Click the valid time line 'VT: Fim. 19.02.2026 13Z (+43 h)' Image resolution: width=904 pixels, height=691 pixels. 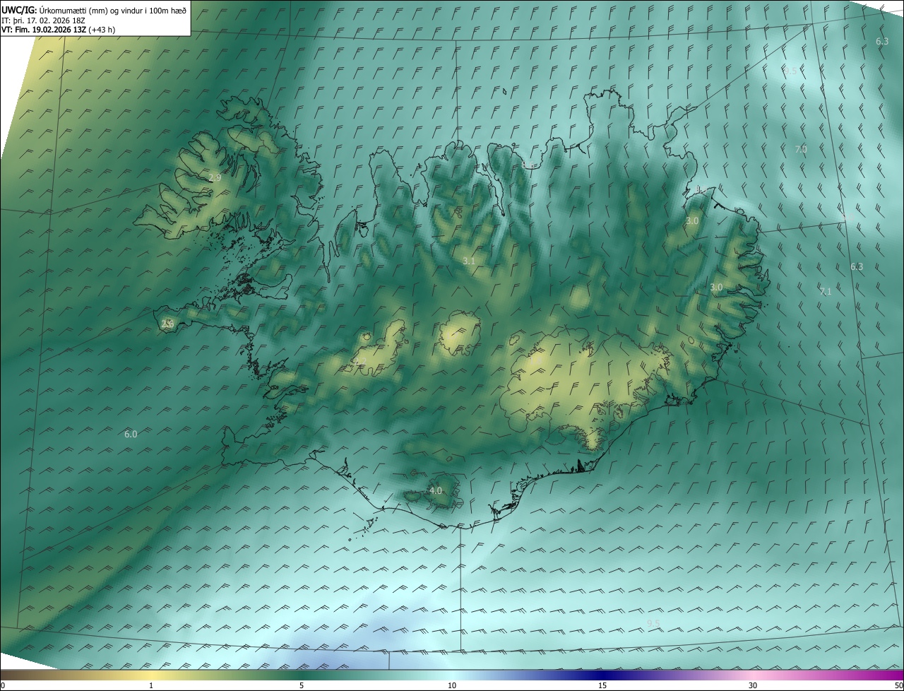[x=59, y=30]
